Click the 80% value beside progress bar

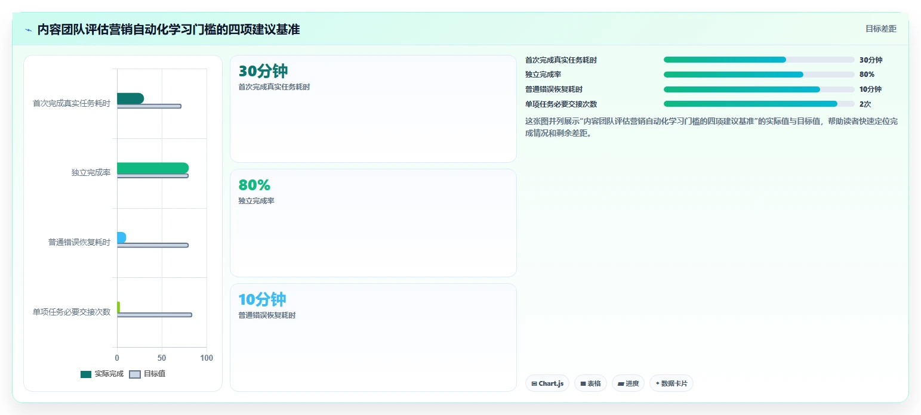(867, 75)
